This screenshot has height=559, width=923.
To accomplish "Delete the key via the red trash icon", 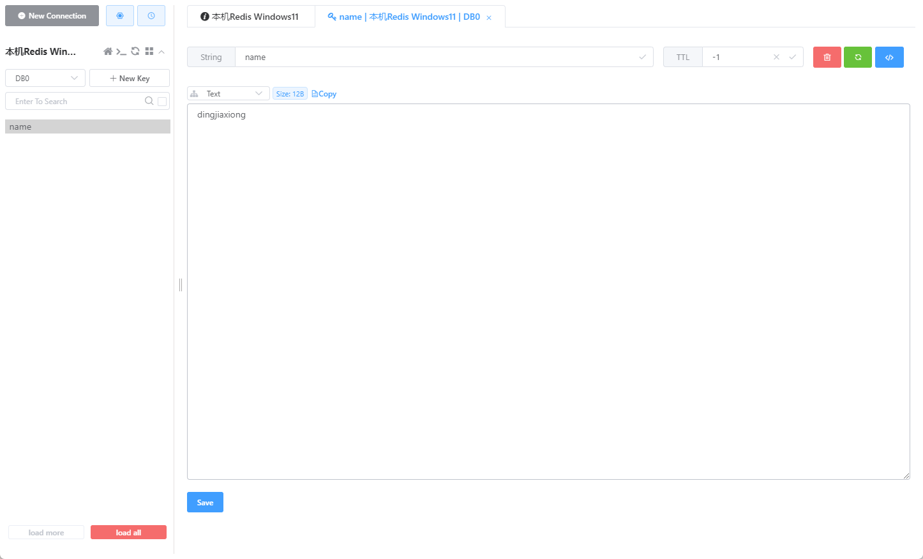I will click(827, 57).
